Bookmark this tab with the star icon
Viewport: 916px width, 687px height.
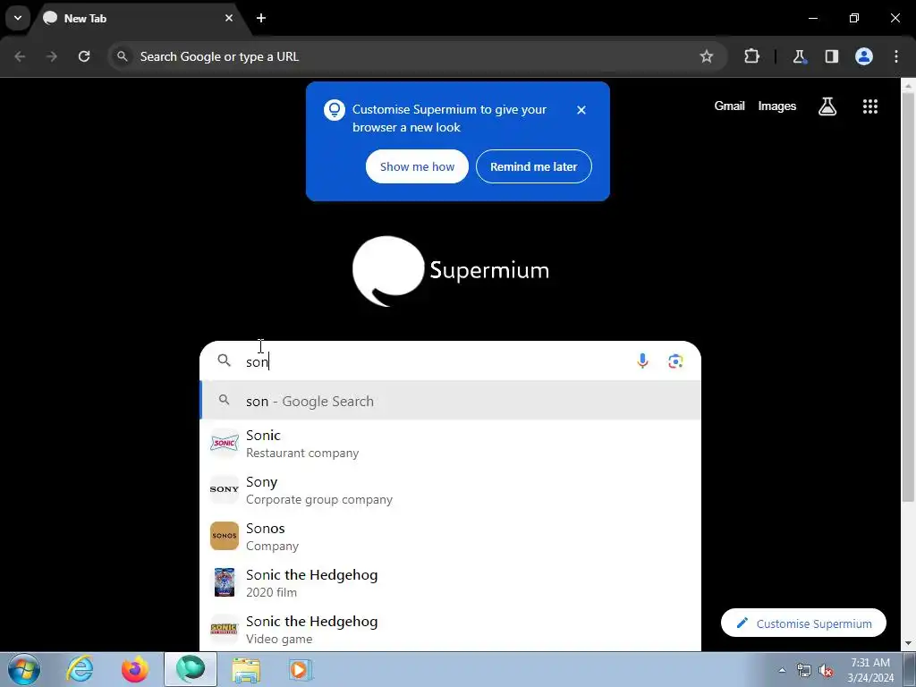coord(707,56)
